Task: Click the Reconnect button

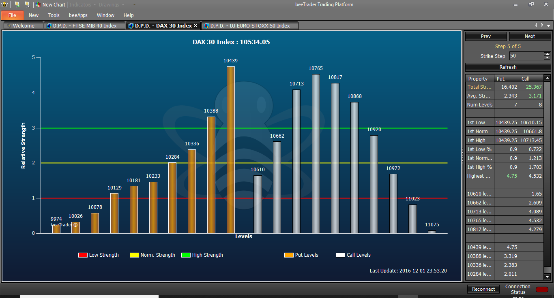Action: 483,289
